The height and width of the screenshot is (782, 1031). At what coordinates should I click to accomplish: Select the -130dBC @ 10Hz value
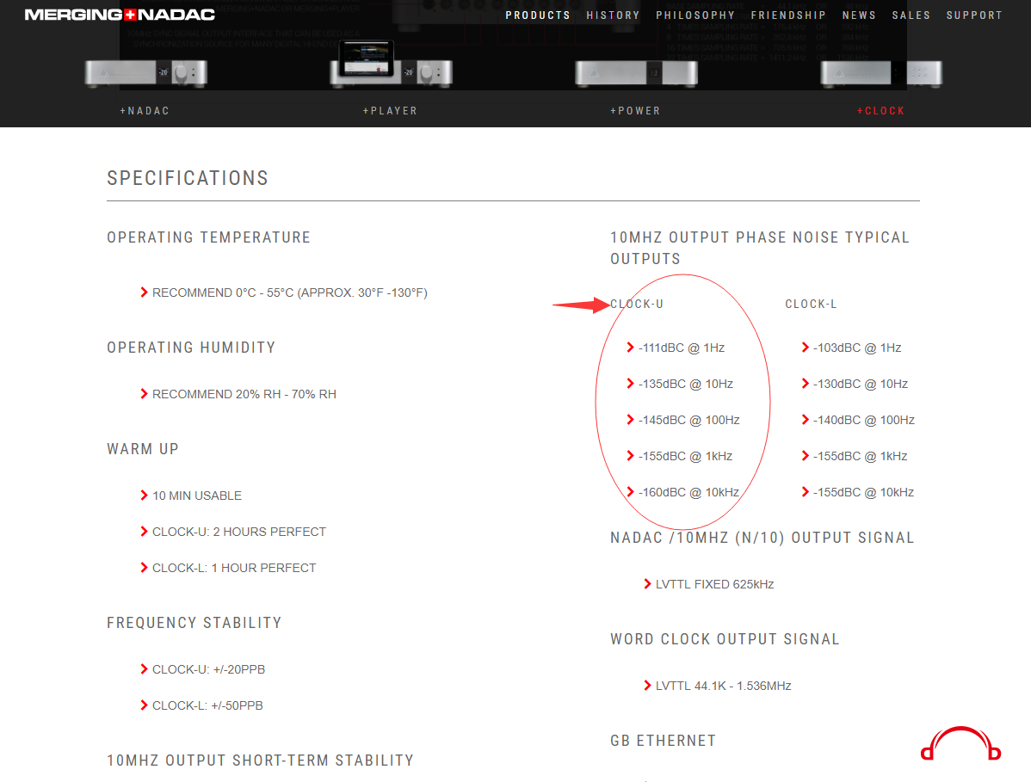(x=860, y=384)
